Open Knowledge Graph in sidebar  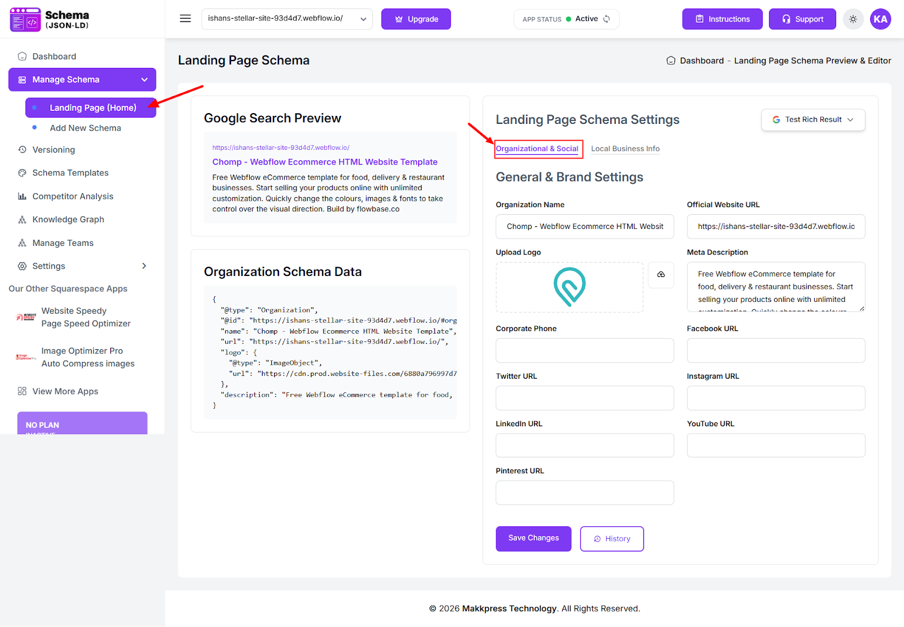coord(68,219)
